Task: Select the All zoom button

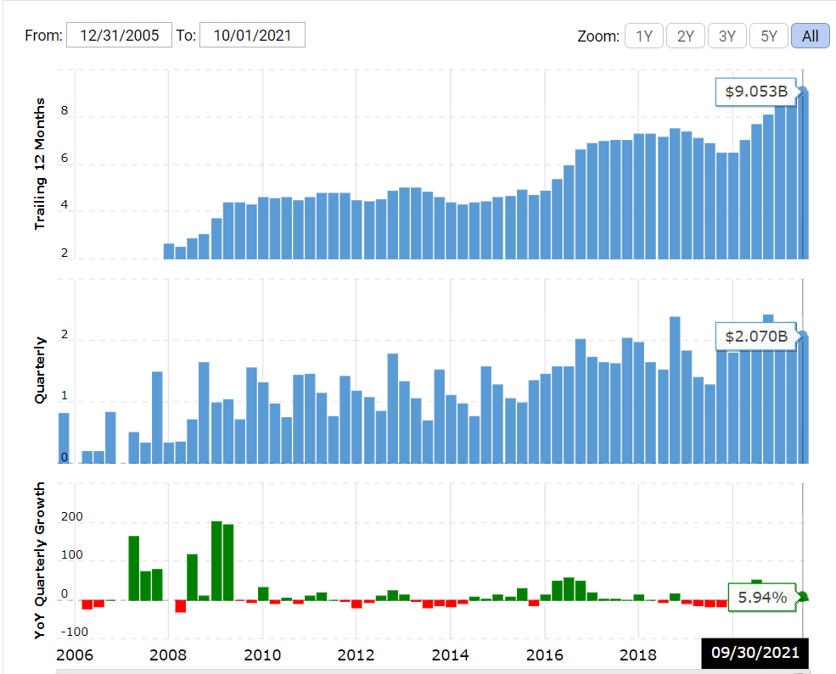Action: click(810, 36)
